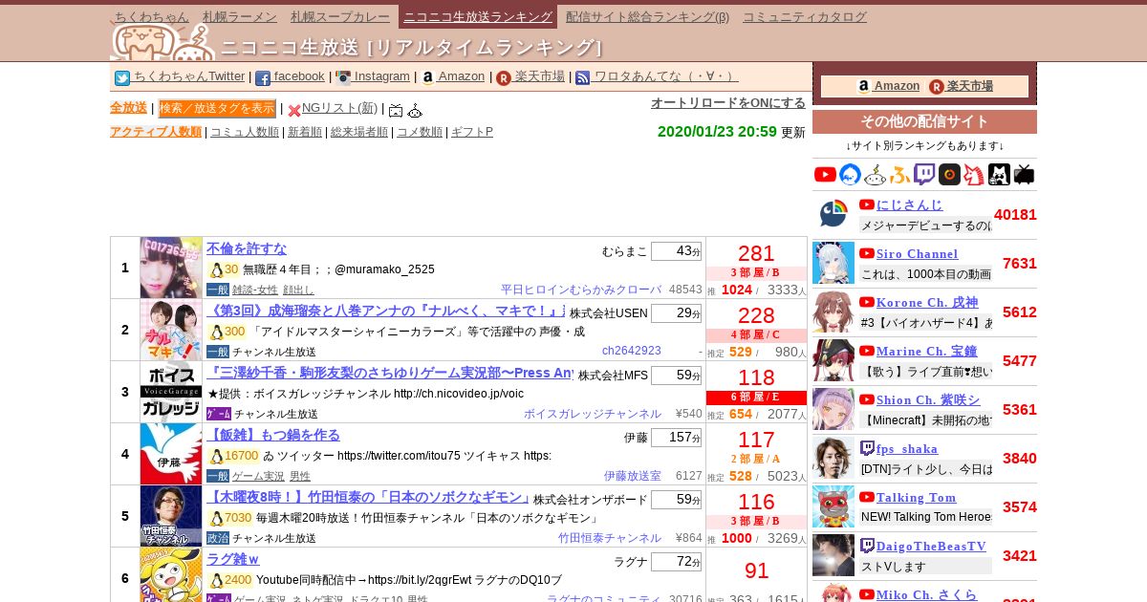This screenshot has width=1147, height=602.
Task: Click the black cat gamer site icon
Action: click(999, 174)
